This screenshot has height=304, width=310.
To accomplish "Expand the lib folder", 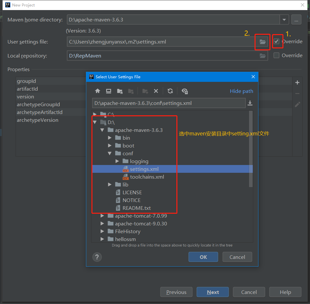I will pos(110,184).
